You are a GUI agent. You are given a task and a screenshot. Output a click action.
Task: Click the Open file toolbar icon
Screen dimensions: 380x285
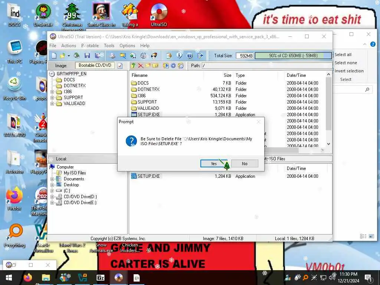[x=62, y=56]
